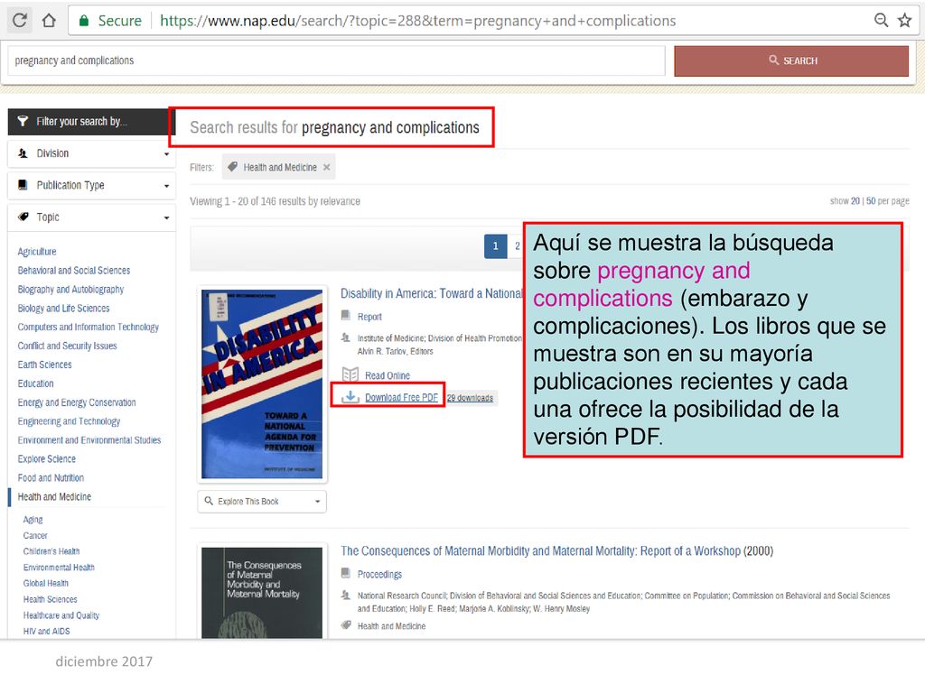Choose Children's Health subtopic
Viewport: 925px width, 693px height.
coord(51,551)
